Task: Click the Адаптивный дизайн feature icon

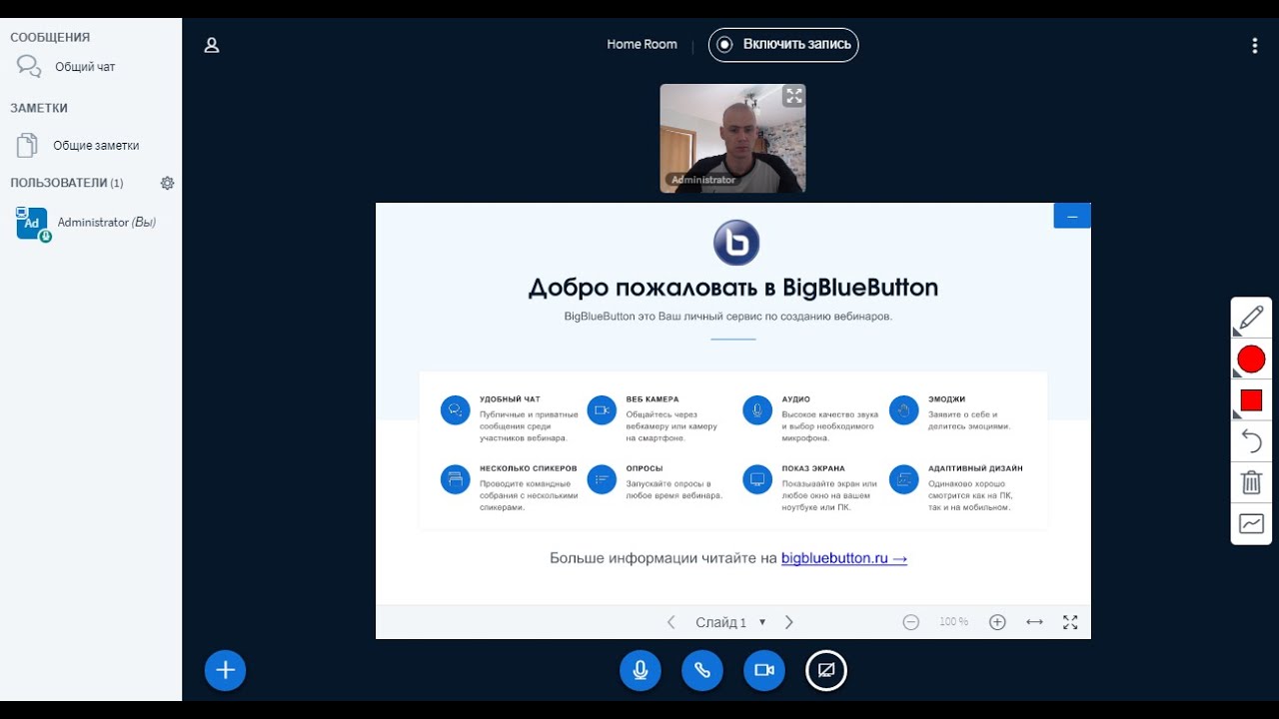Action: click(903, 479)
